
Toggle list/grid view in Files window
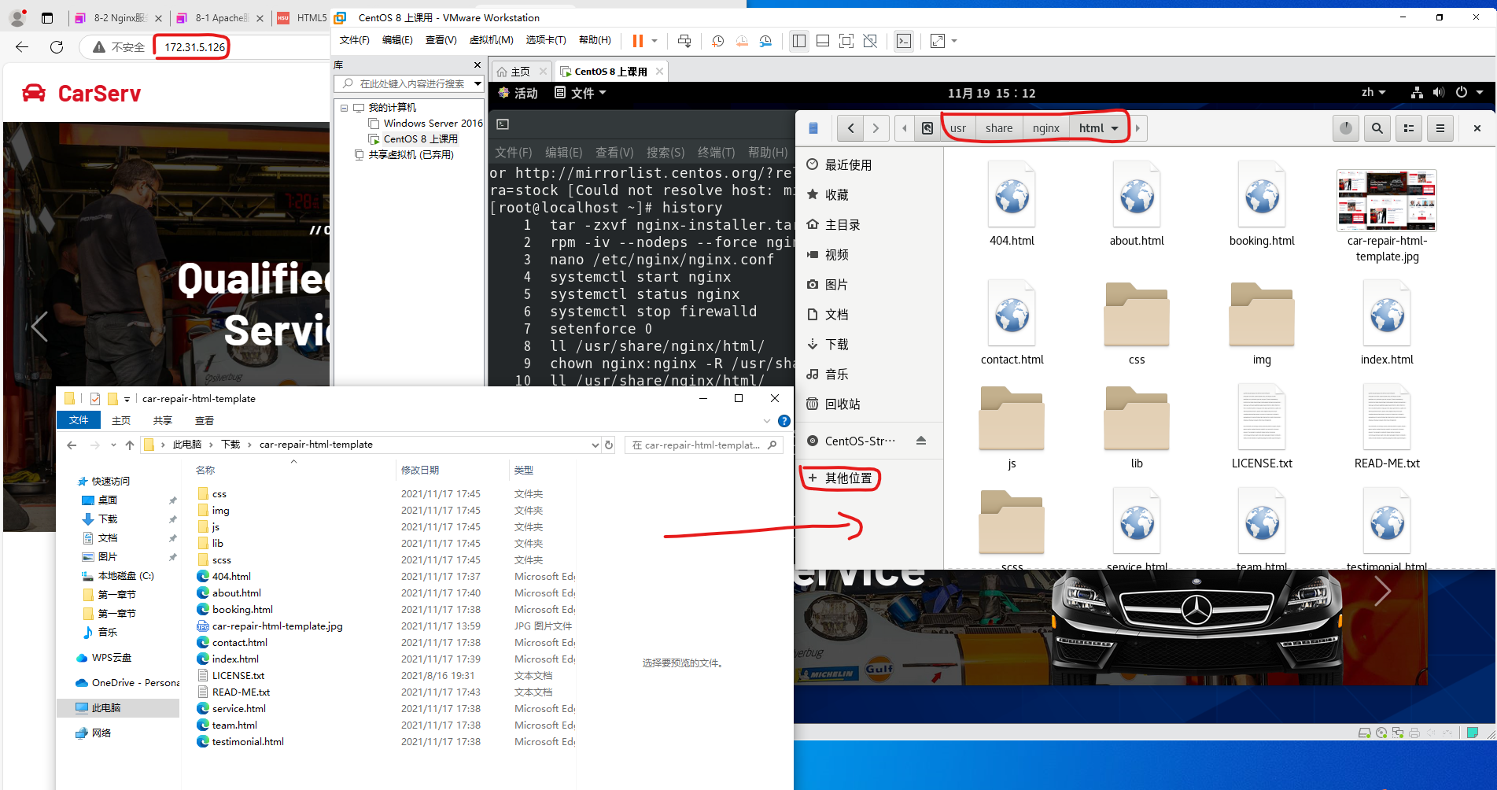point(1408,128)
